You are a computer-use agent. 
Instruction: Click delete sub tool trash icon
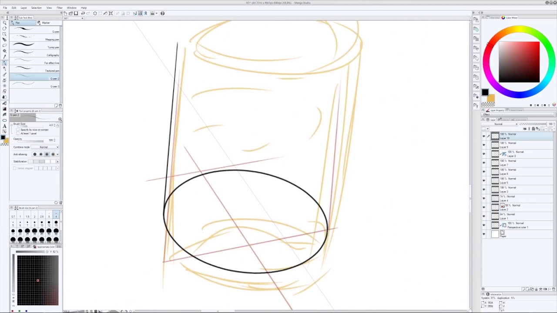[x=60, y=106]
